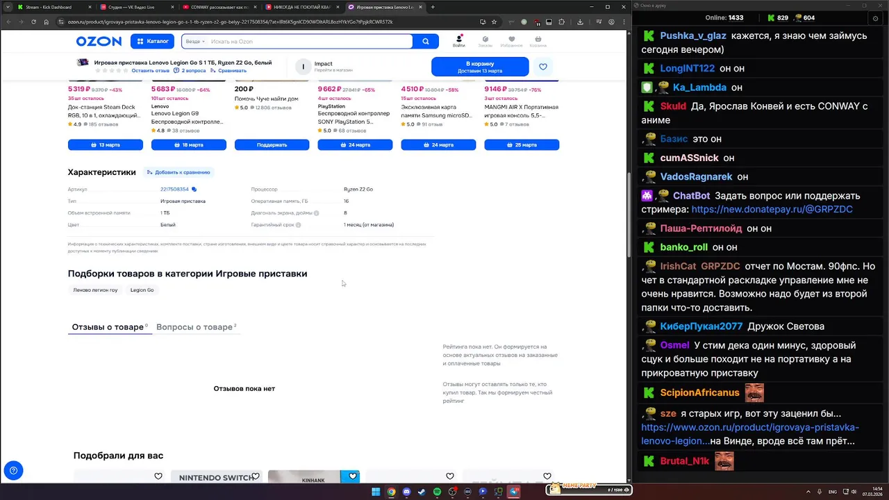Expand the Везде search scope dropdown
Viewport: 889px width, 500px height.
click(x=194, y=42)
